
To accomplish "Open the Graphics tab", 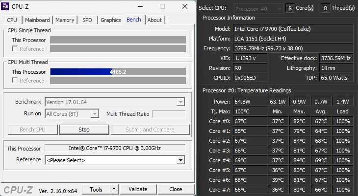I will point(111,20).
